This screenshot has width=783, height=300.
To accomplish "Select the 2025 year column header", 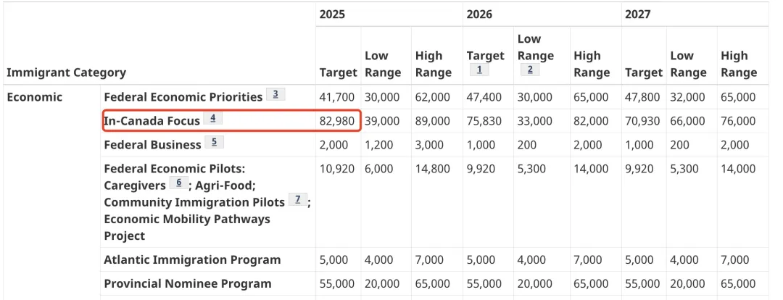I will point(332,14).
